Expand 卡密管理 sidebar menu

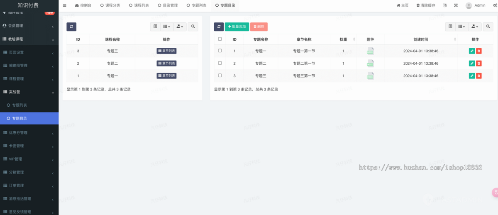pos(29,146)
